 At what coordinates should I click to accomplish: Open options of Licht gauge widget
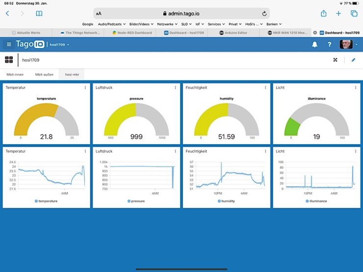[x=355, y=88]
